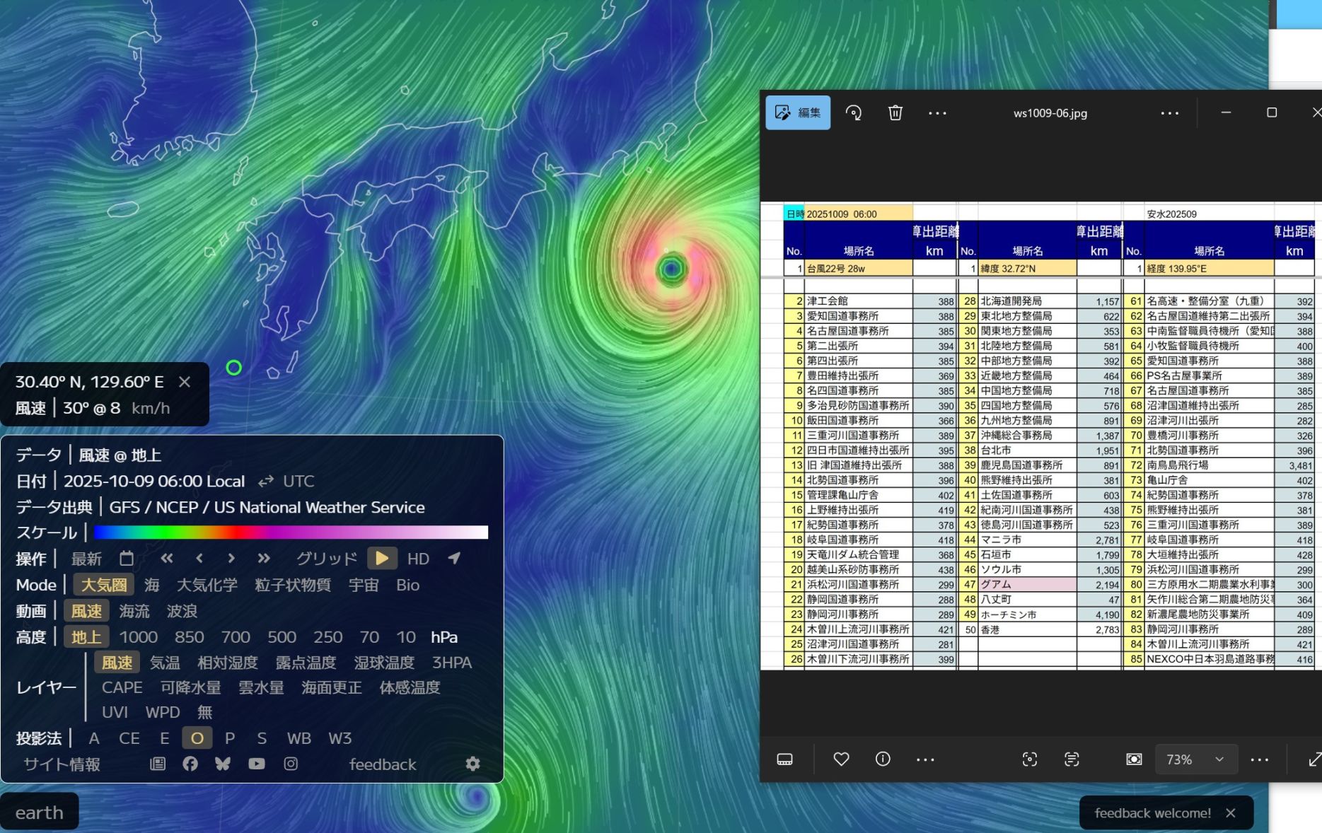Screen dimensions: 1322x833
Task: Expand the 73% zoom dropdown
Action: [x=1219, y=759]
